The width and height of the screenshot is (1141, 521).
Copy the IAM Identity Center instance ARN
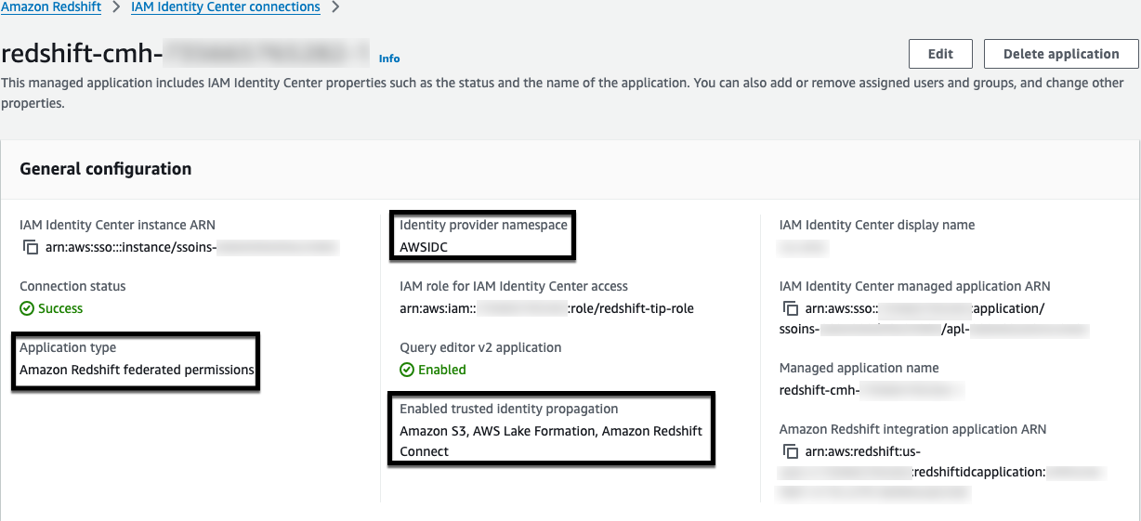tap(31, 248)
